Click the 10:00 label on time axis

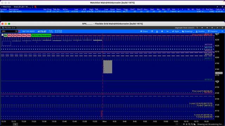click(166, 121)
